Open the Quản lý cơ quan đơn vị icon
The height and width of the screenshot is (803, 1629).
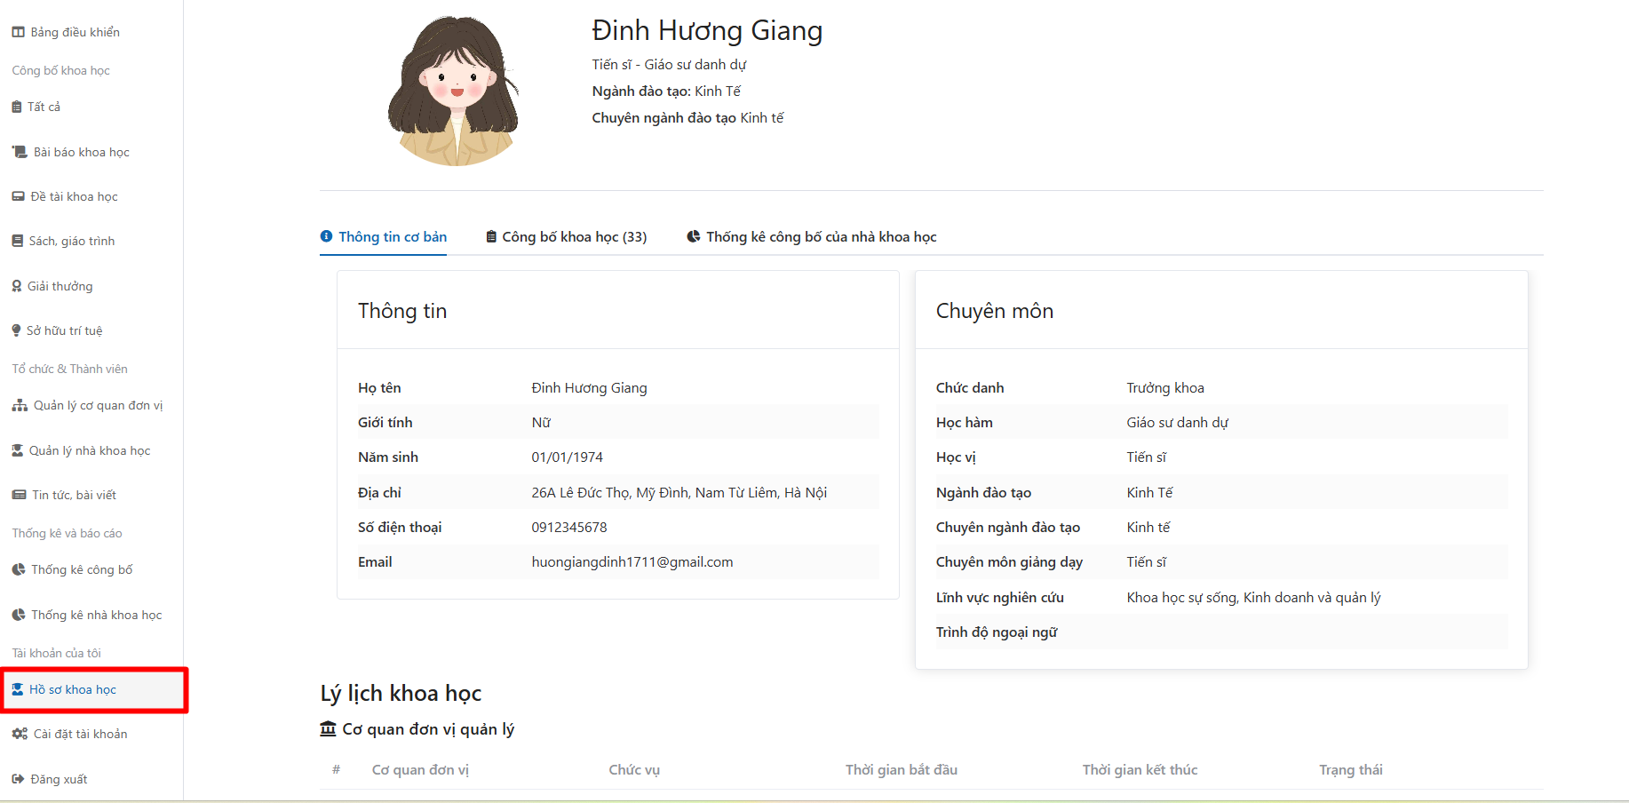pyautogui.click(x=18, y=405)
